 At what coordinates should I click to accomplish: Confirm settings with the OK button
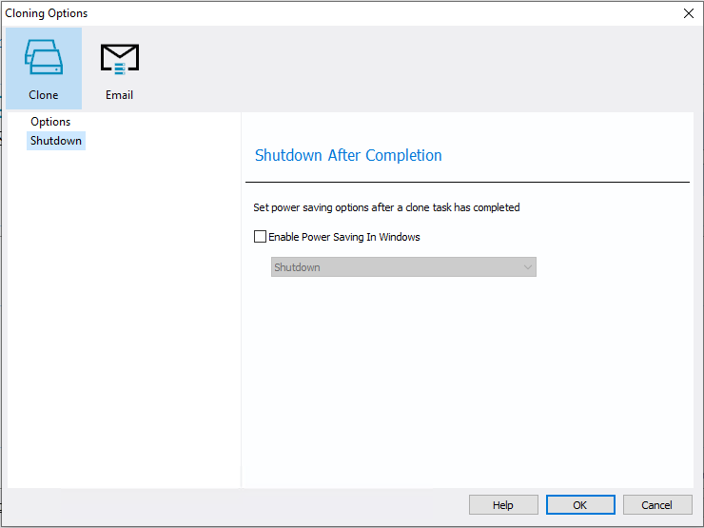click(x=579, y=505)
